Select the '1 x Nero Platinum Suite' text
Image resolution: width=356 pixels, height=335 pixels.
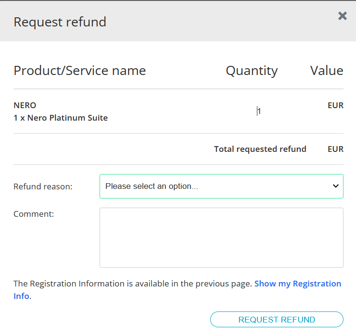61,118
